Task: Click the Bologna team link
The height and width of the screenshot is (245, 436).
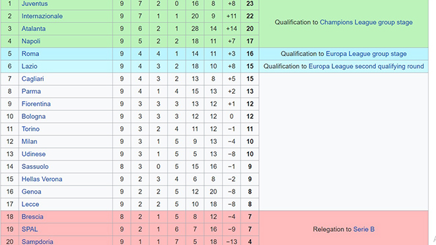Action: tap(34, 116)
